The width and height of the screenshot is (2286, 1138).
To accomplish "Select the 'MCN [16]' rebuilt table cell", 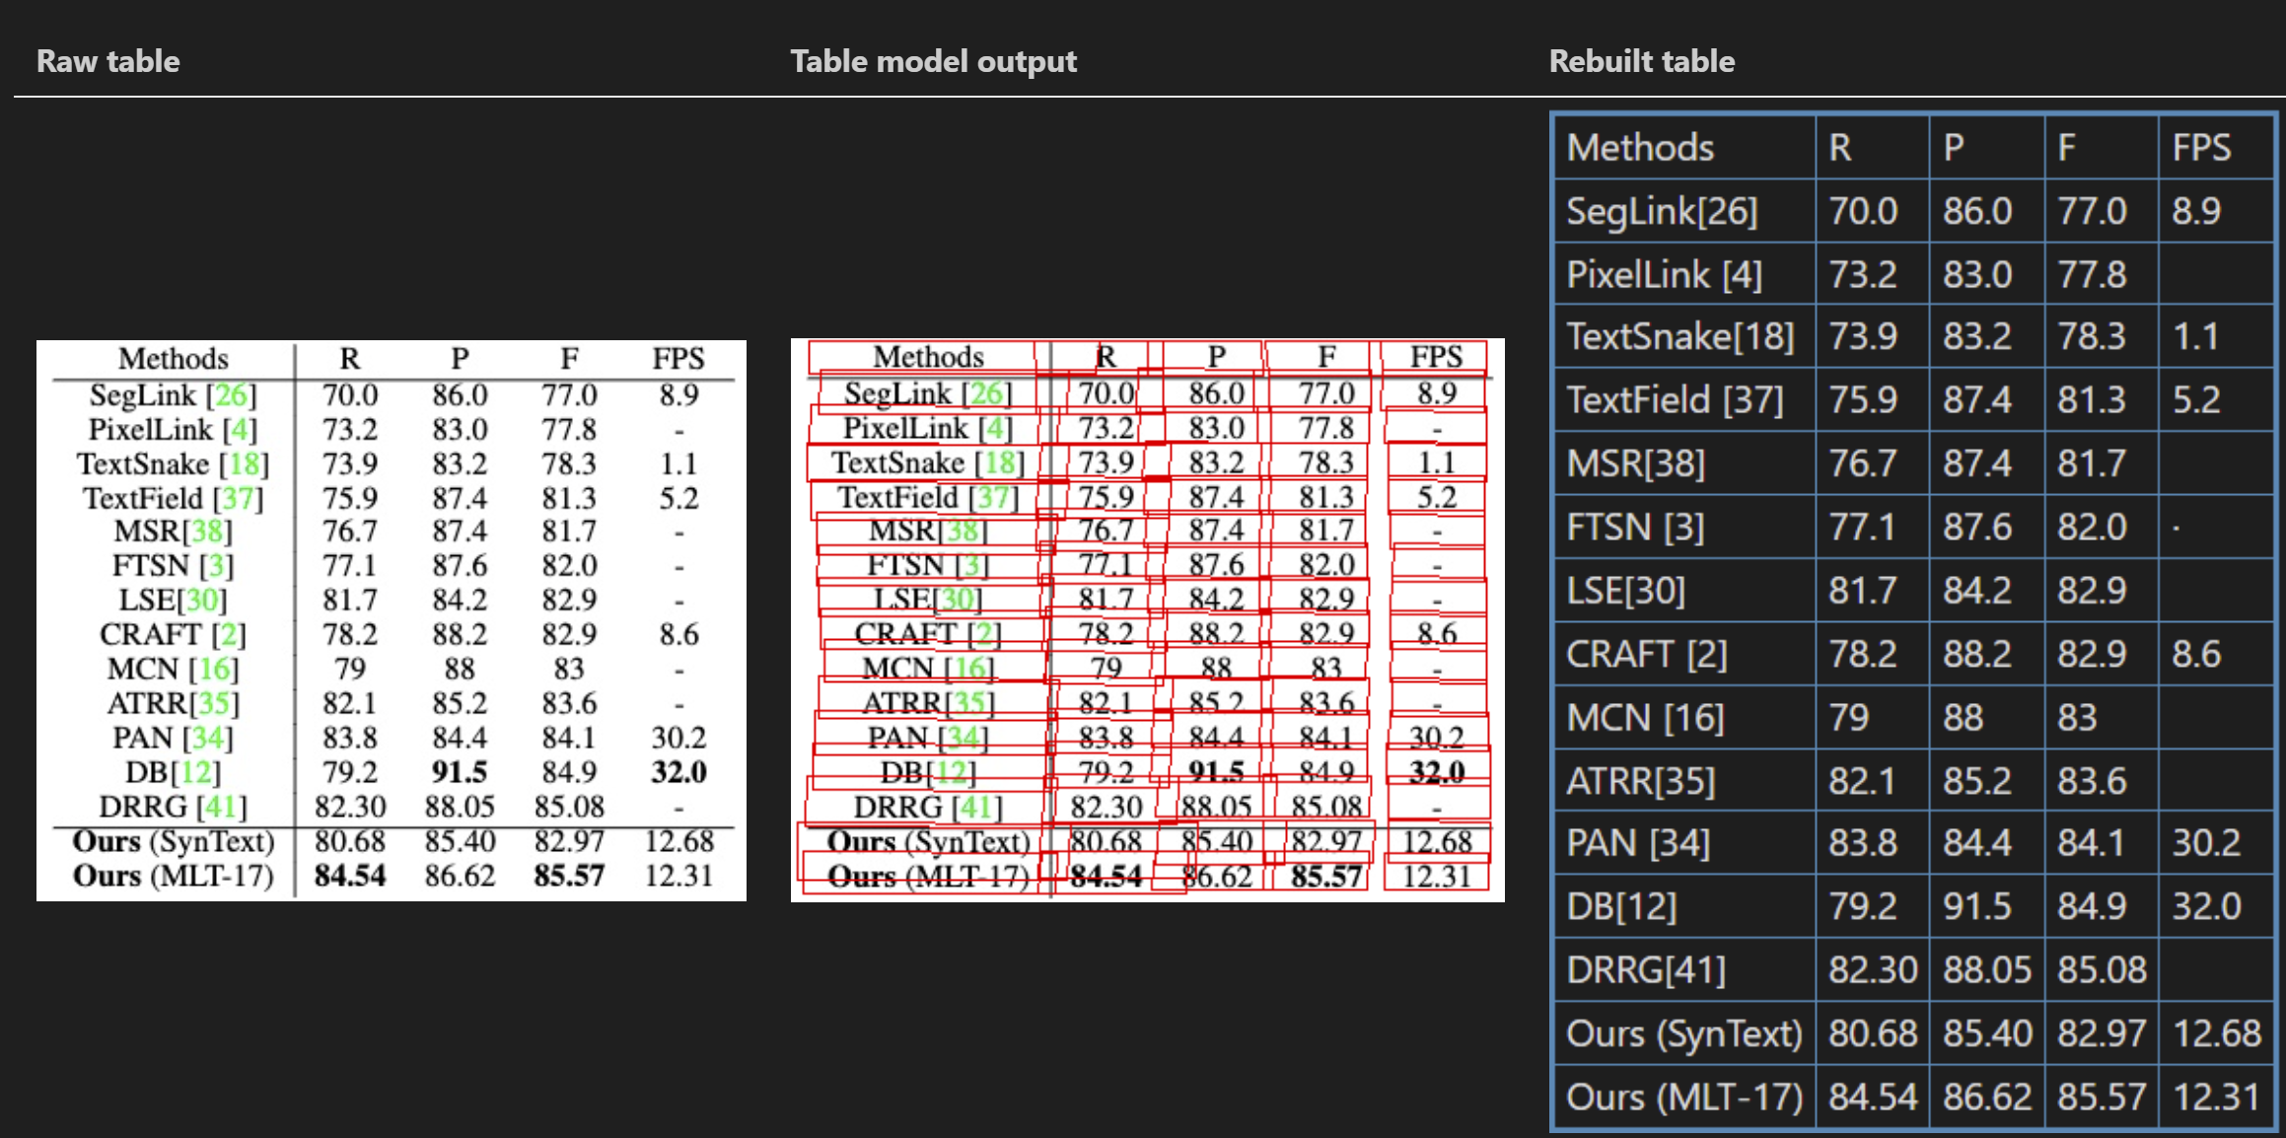I will [x=1645, y=717].
